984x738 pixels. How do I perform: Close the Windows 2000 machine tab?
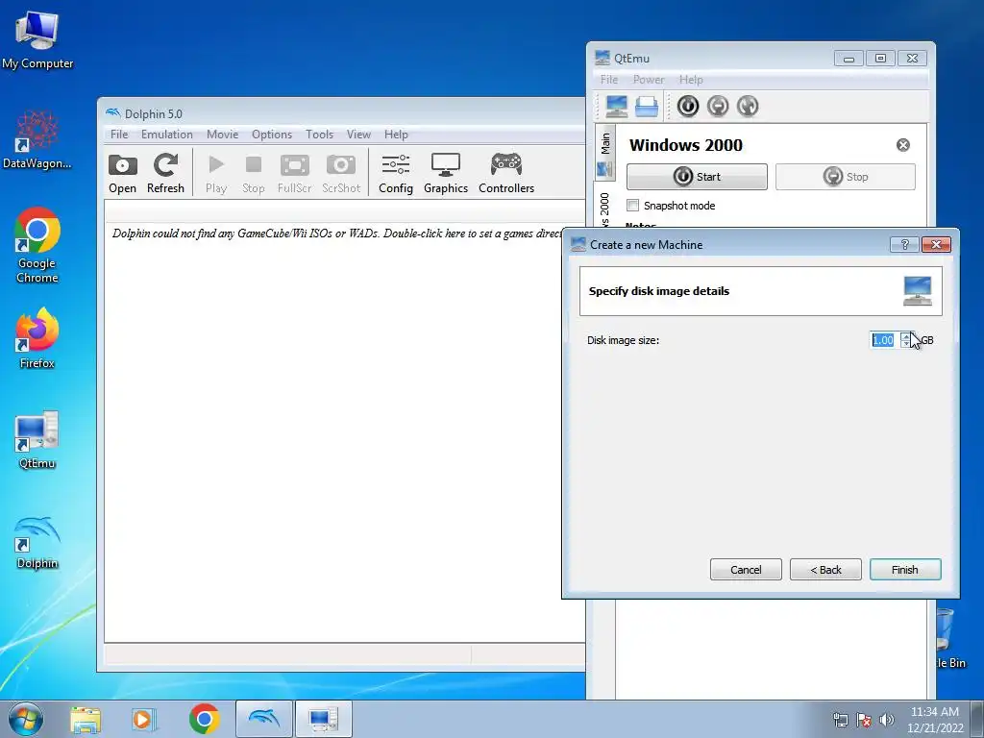[903, 145]
